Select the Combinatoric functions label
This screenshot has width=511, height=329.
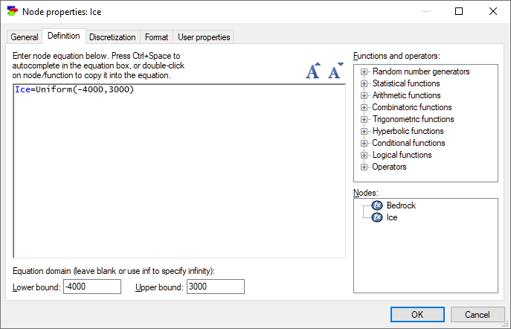[x=412, y=107]
